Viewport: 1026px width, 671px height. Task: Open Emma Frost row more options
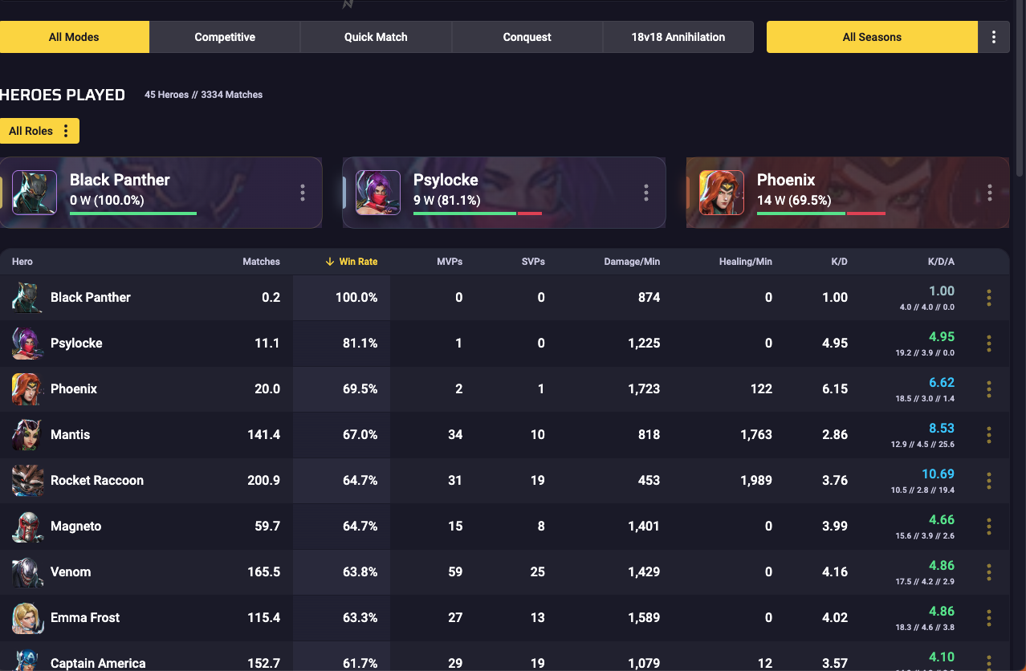tap(989, 618)
